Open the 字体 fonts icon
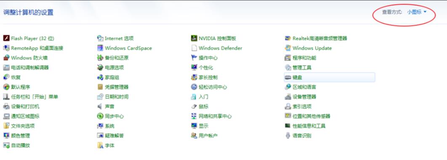The height and width of the screenshot is (160, 447). pyautogui.click(x=100, y=145)
